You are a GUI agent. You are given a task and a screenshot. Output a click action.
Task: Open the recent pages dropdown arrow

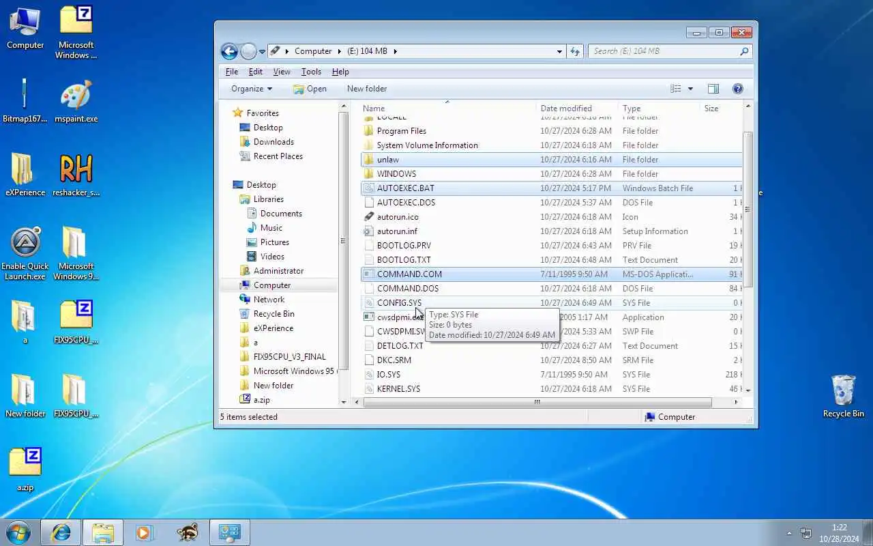point(262,51)
